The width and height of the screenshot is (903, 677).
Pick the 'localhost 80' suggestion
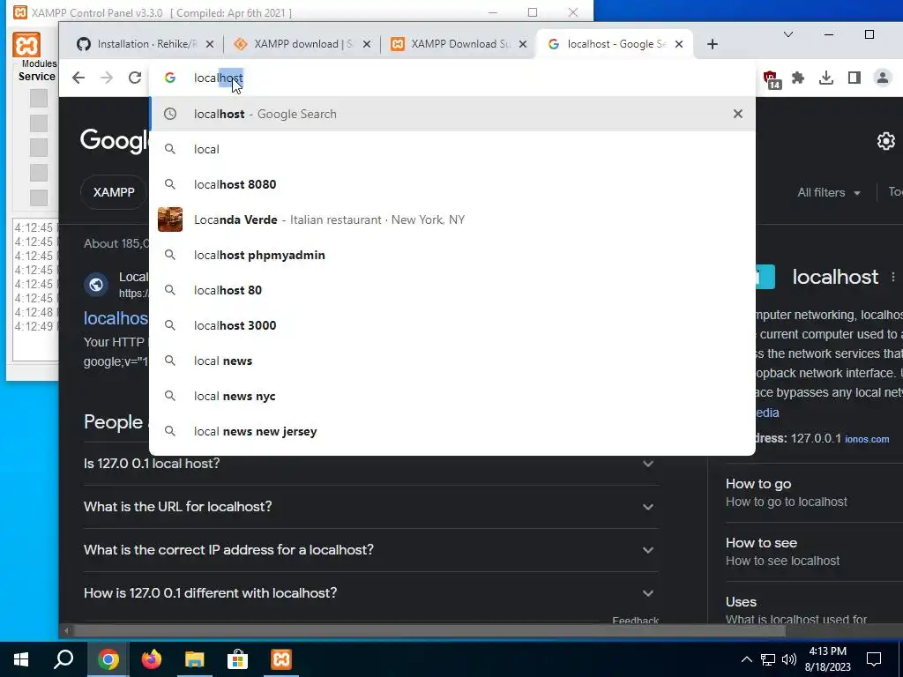pos(452,290)
